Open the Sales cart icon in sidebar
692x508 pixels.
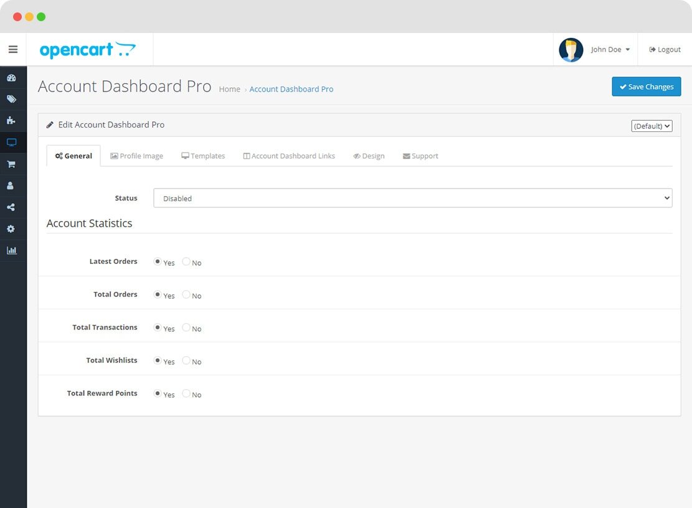(11, 164)
